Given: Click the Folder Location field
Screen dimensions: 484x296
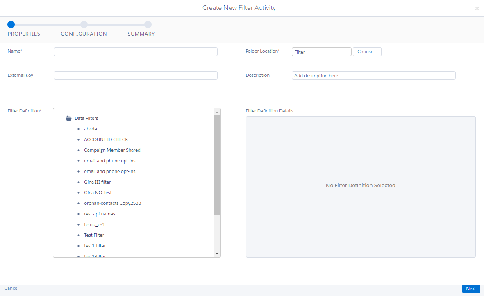Looking at the screenshot, I should (x=321, y=52).
